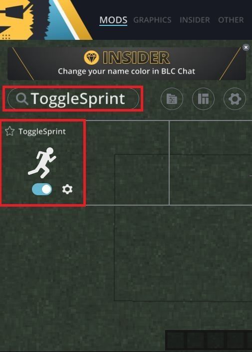This screenshot has width=252, height=352.
Task: Open the mod profiles list icon
Action: point(172,99)
